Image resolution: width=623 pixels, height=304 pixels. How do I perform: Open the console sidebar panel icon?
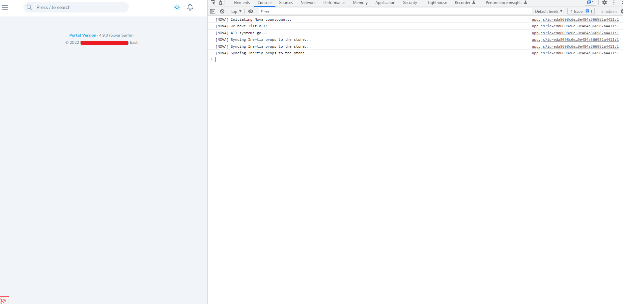212,11
